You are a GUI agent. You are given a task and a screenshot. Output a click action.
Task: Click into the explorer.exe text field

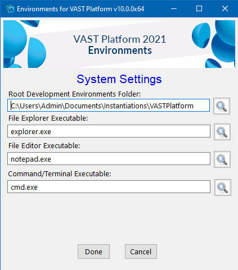click(x=109, y=131)
